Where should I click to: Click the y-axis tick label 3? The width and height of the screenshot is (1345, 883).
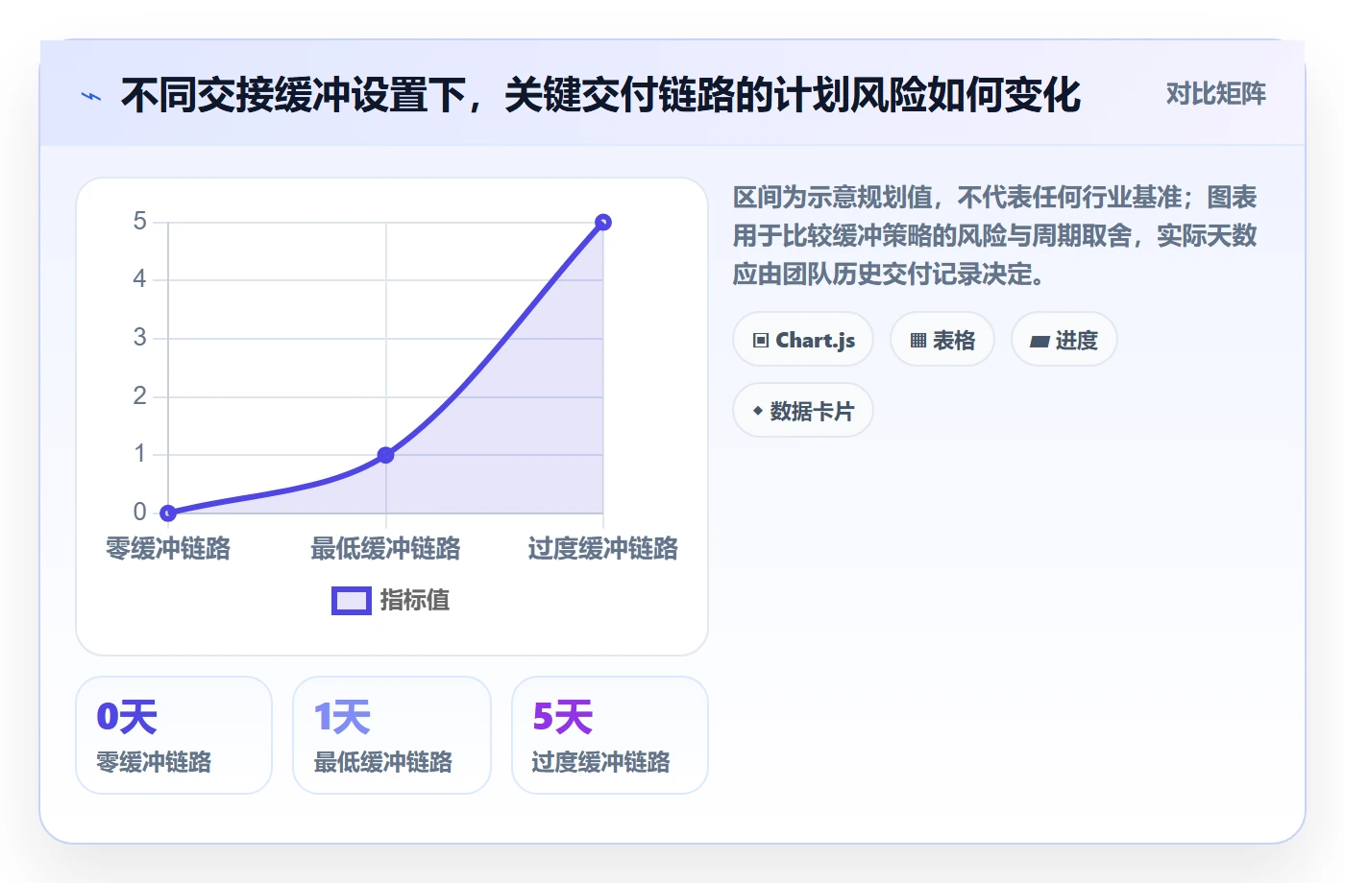tap(140, 338)
